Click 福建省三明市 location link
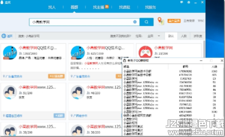This screenshot has height=137, width=225. pyautogui.click(x=14, y=116)
